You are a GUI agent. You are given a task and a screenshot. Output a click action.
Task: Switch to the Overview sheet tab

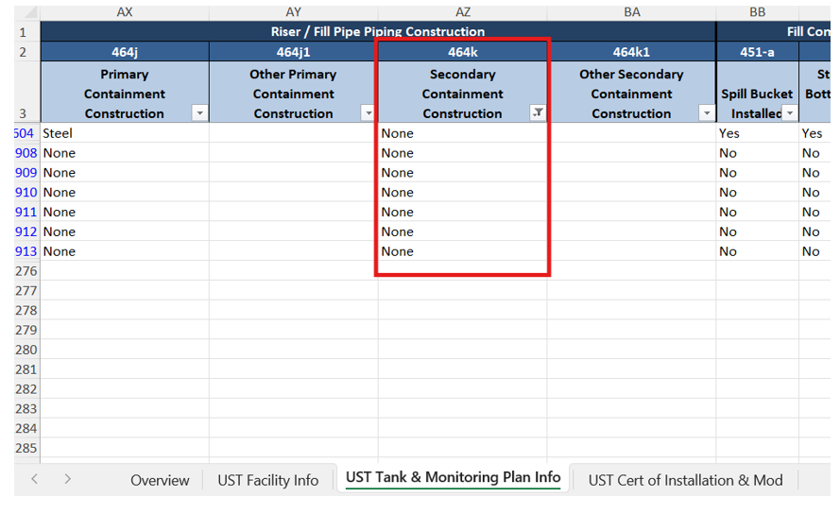tap(160, 480)
